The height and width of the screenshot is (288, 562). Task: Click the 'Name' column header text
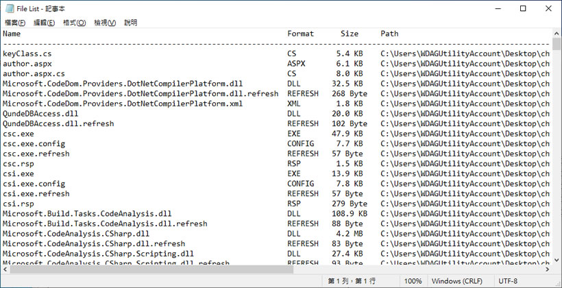tap(12, 34)
